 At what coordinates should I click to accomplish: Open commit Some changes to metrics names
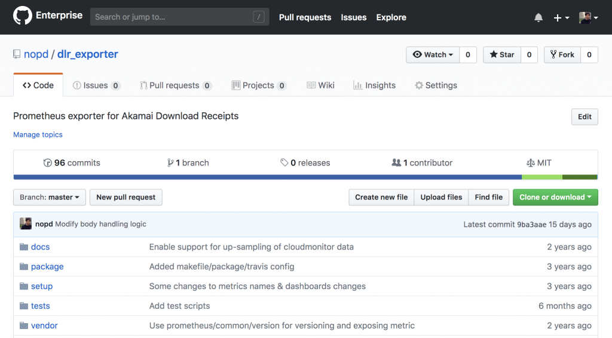coord(257,286)
